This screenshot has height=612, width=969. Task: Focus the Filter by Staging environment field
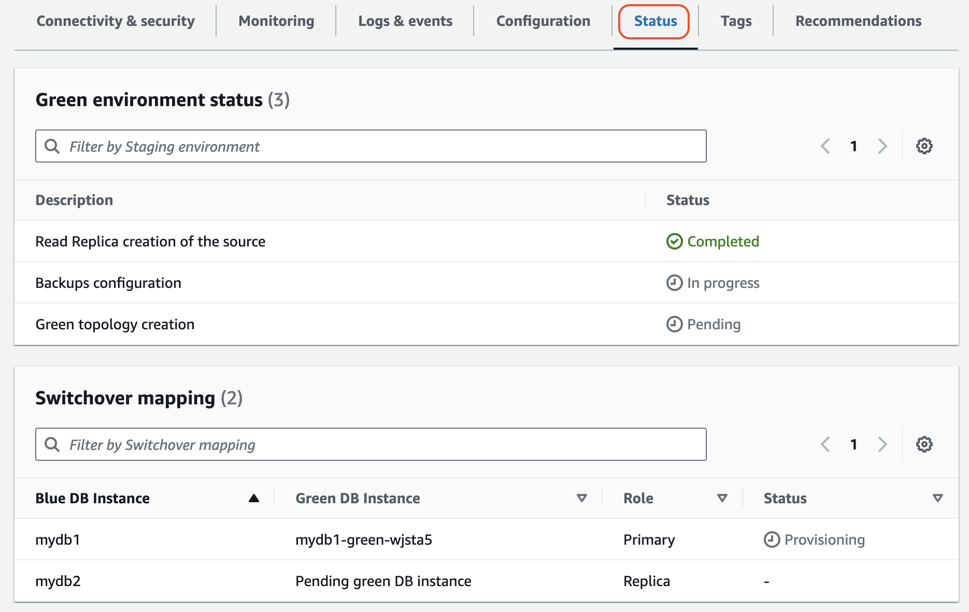(370, 147)
